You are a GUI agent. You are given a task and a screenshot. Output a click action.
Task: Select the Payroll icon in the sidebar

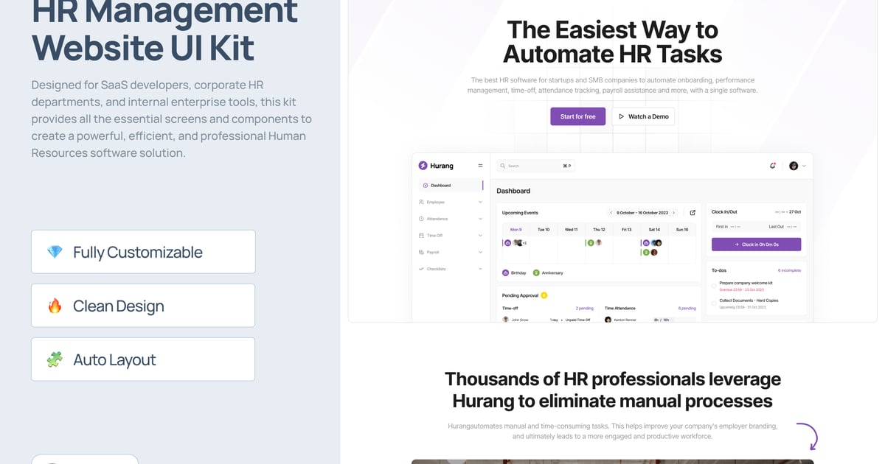click(421, 252)
